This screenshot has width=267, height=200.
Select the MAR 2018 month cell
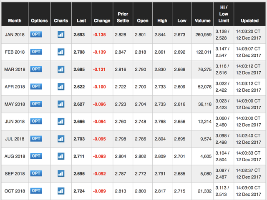coord(15,70)
